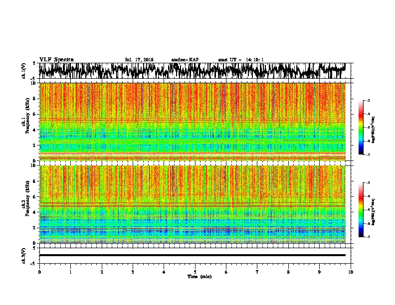Image resolution: width=395 pixels, height=305 pixels.
Task: Click the "8" tick on ch.1 frequency axis
Action: point(35,99)
